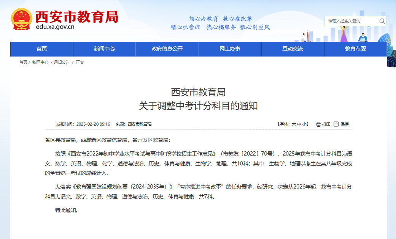
Task: Click the search magnifier icon
Action: pyautogui.click(x=382, y=21)
